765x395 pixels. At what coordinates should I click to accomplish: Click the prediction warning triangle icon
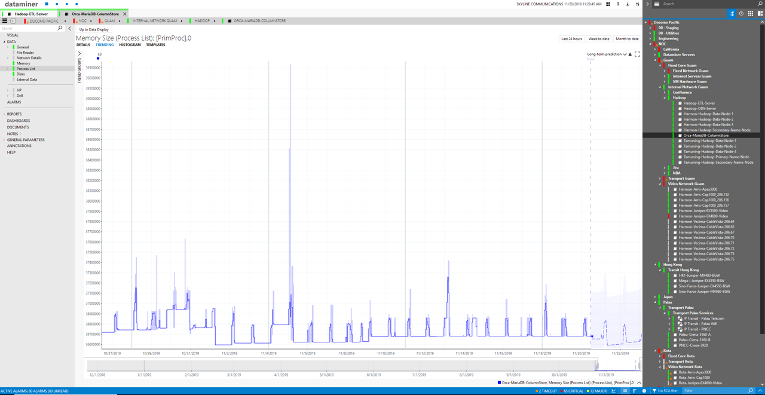(630, 54)
